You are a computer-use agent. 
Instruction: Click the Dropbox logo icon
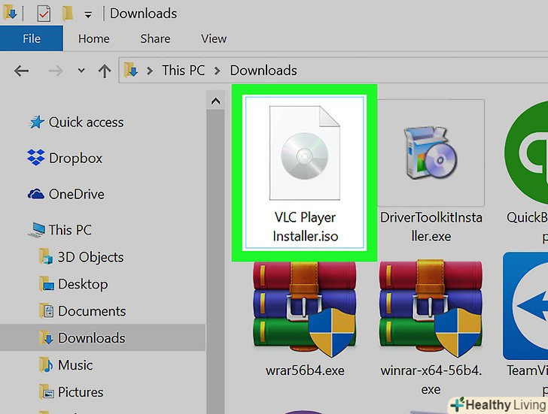[x=35, y=157]
